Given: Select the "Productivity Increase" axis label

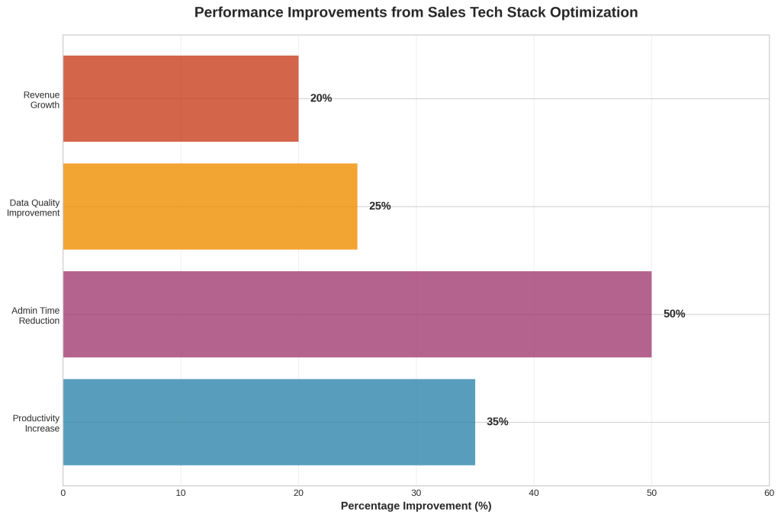Looking at the screenshot, I should (37, 424).
